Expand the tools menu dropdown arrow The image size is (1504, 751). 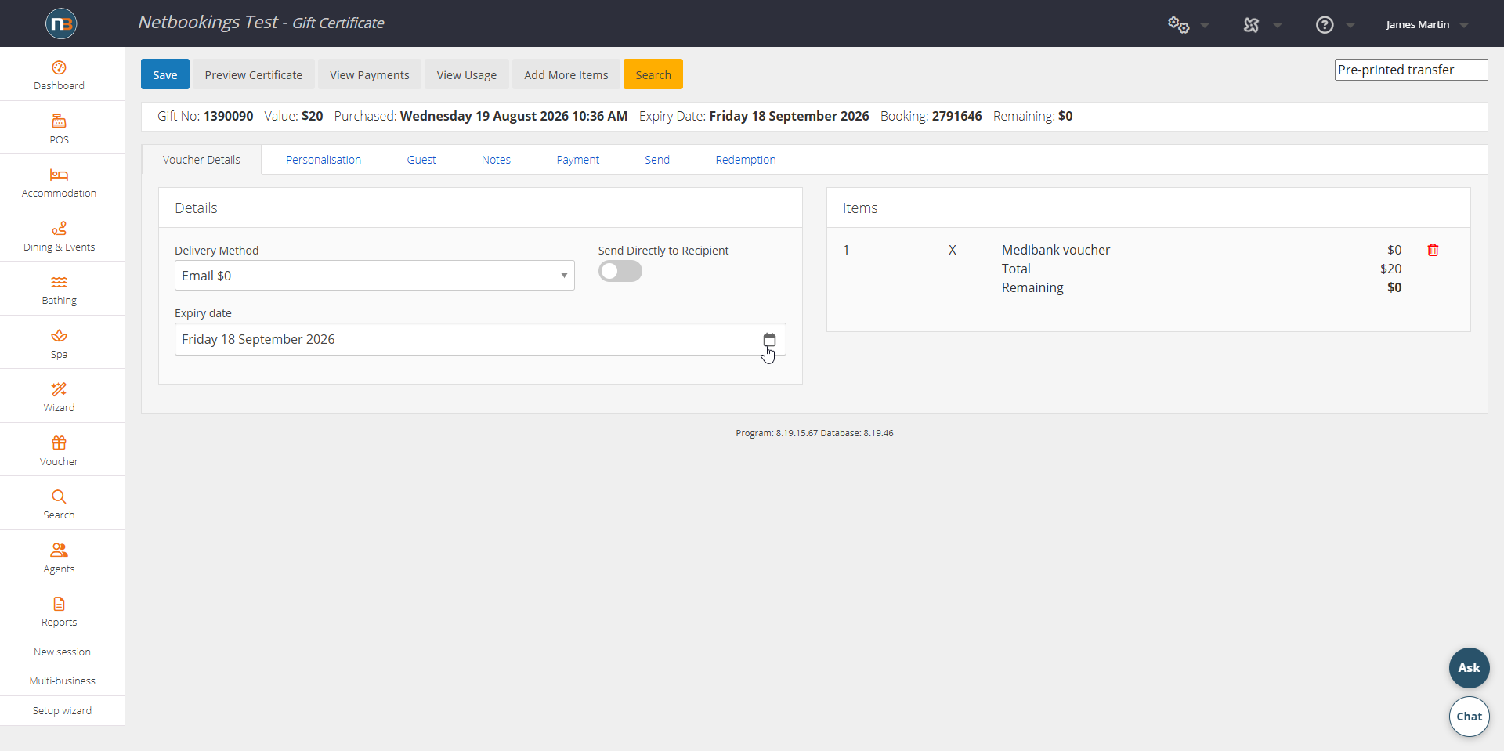point(1278,25)
